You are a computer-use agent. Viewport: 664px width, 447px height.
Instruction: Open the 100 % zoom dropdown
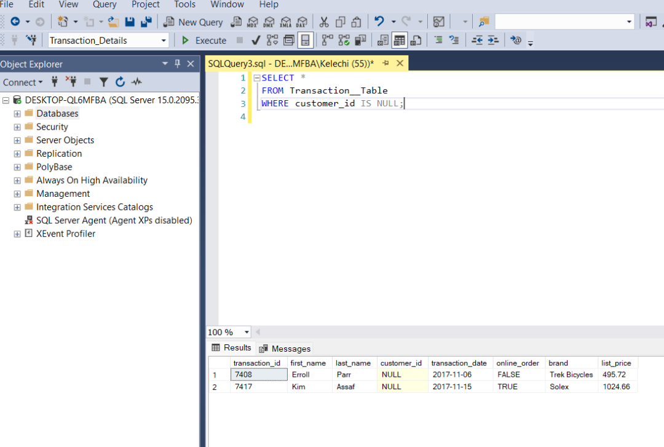click(229, 332)
